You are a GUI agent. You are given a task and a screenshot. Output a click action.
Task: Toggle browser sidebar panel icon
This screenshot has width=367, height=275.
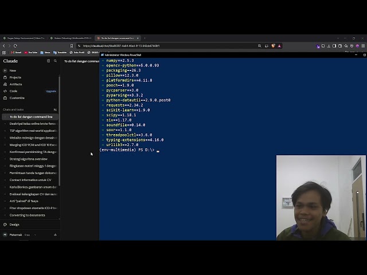click(334, 46)
